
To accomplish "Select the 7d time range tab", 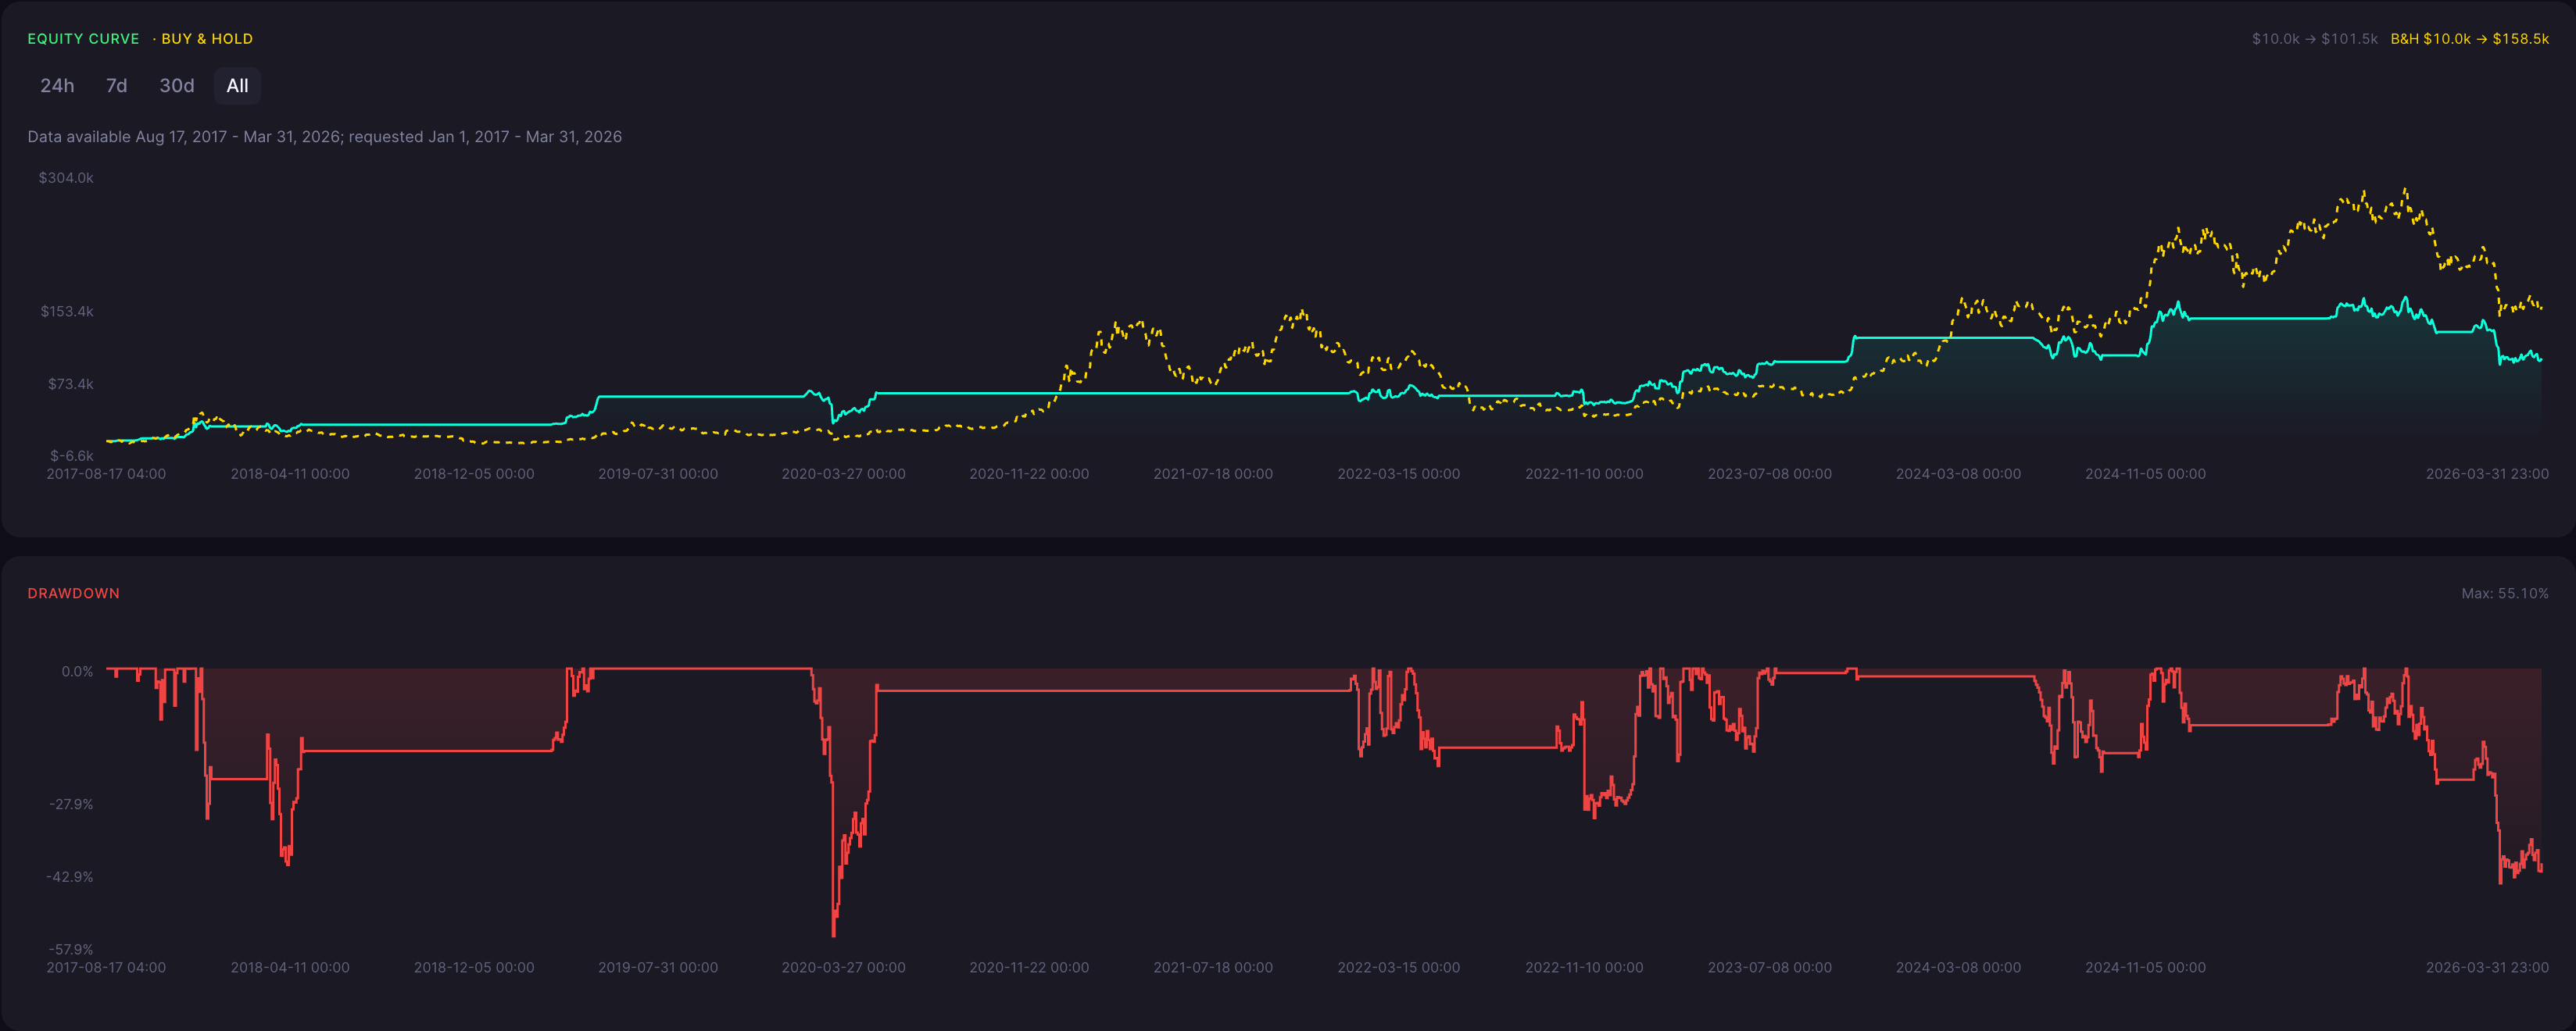I will tap(117, 86).
